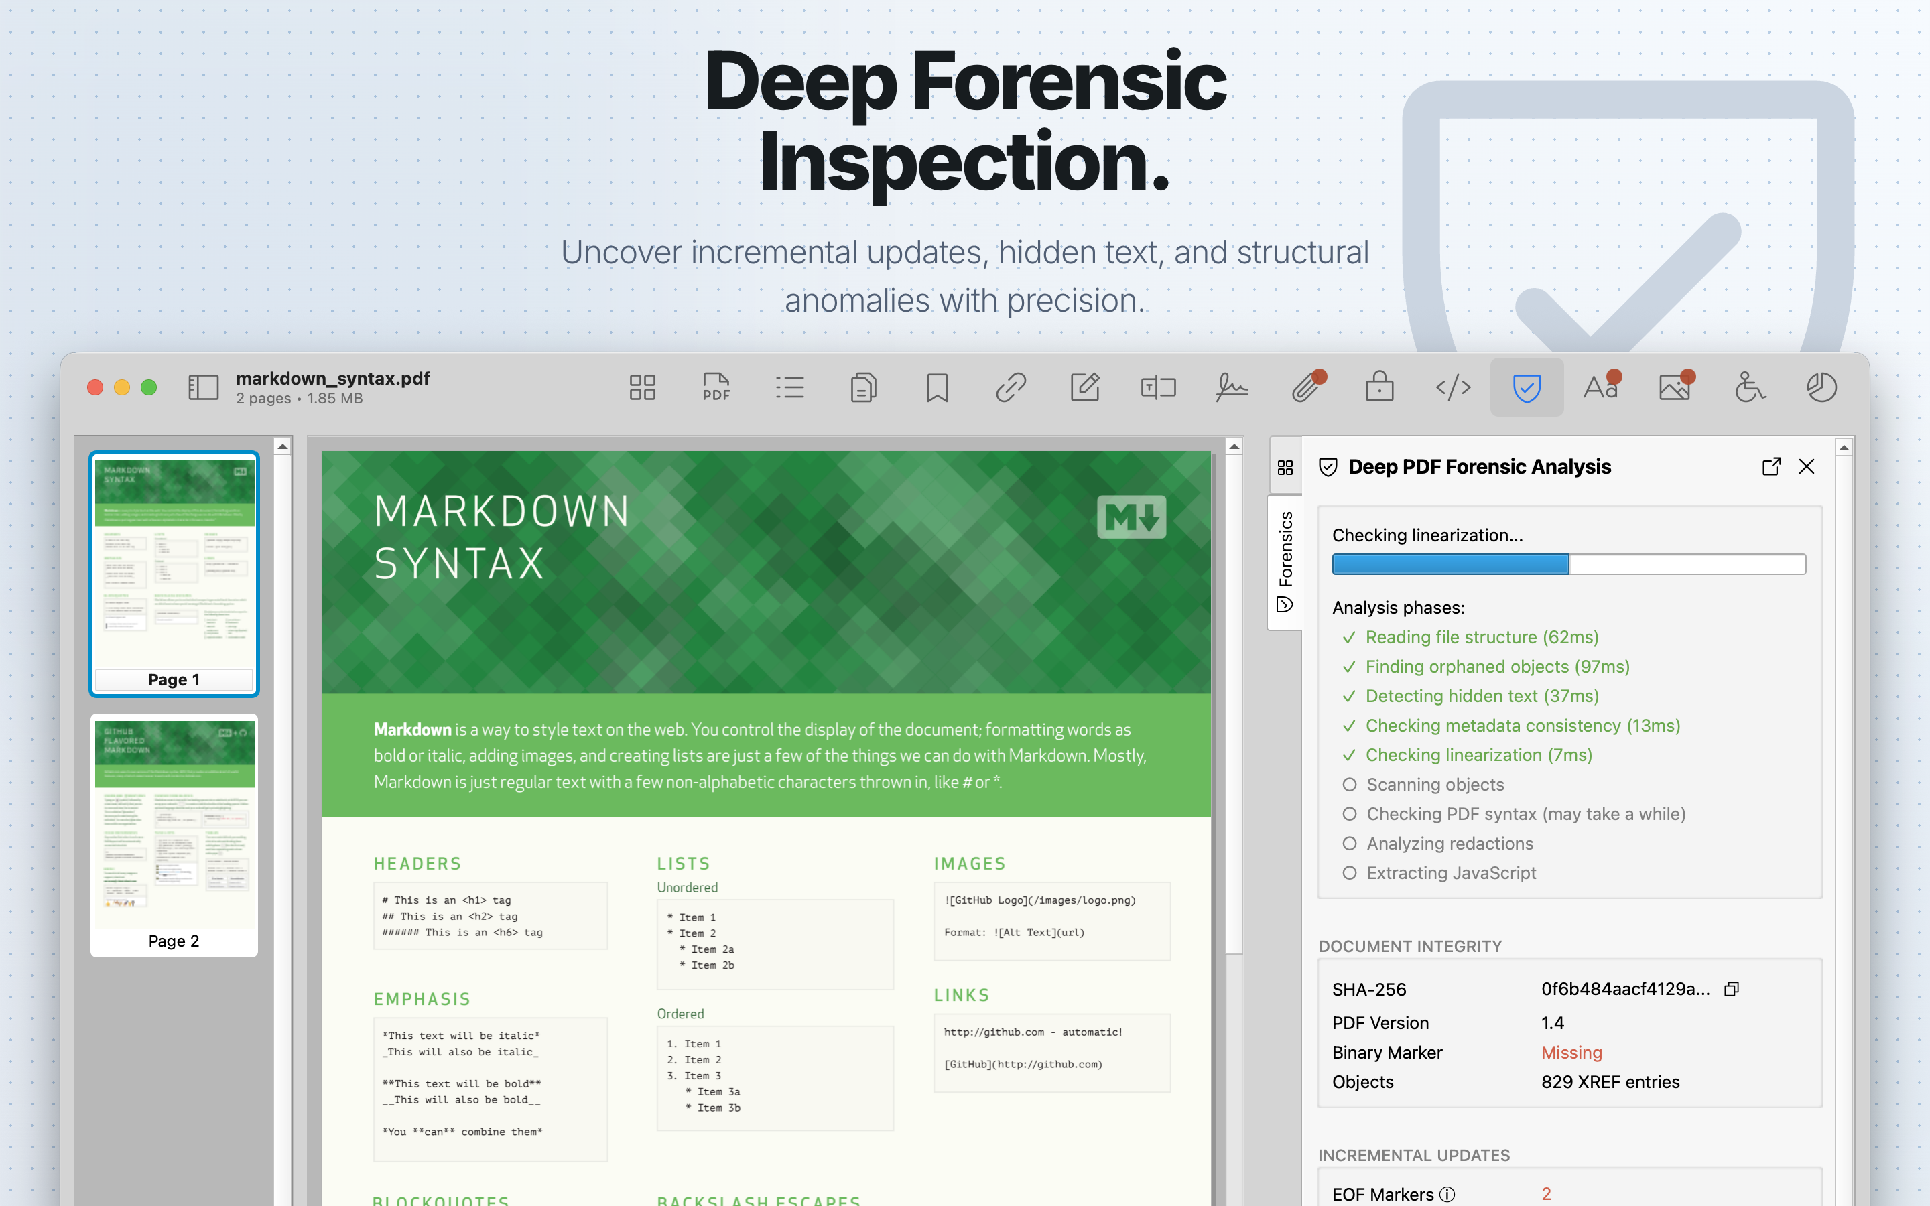Click the EOF Markers info icon

(1447, 1194)
